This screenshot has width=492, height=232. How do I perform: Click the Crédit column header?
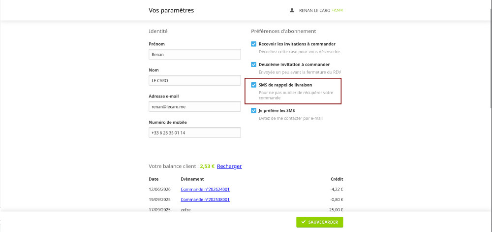tap(337, 179)
